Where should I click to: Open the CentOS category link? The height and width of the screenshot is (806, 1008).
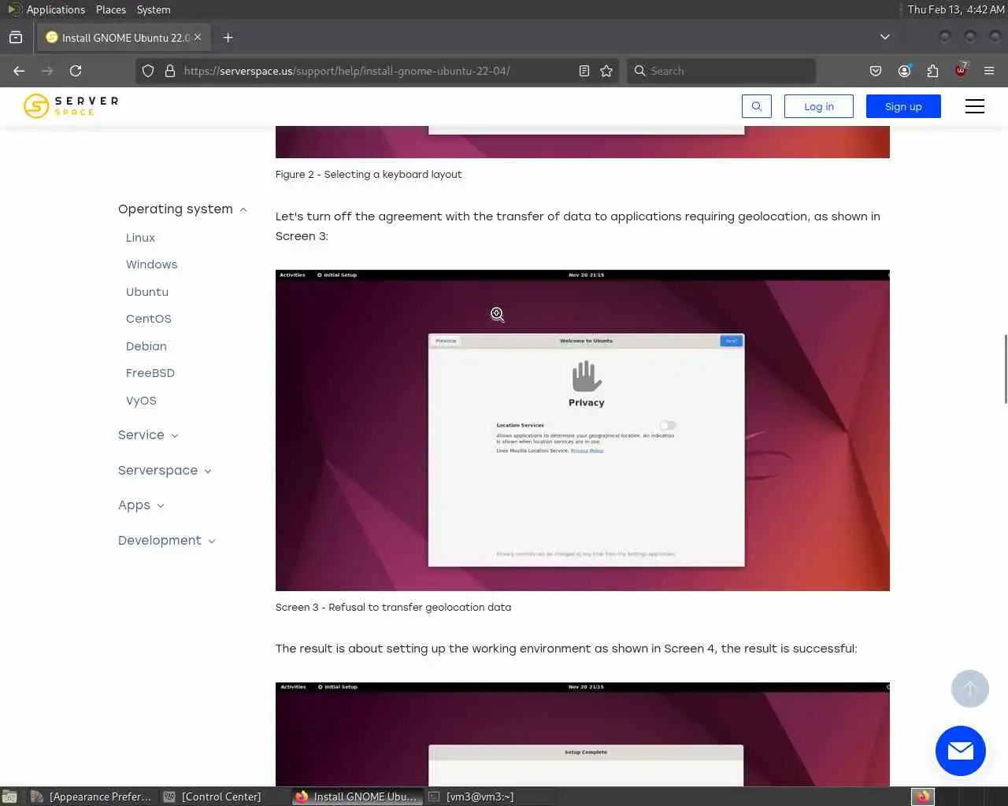click(149, 319)
